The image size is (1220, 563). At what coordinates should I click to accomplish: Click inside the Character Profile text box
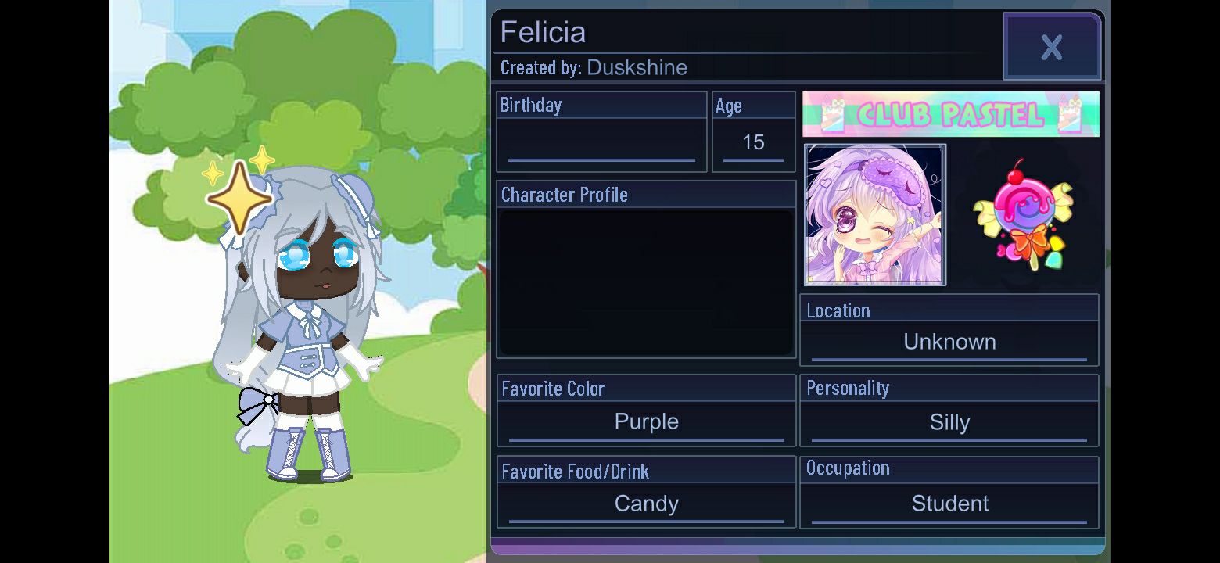pos(646,282)
